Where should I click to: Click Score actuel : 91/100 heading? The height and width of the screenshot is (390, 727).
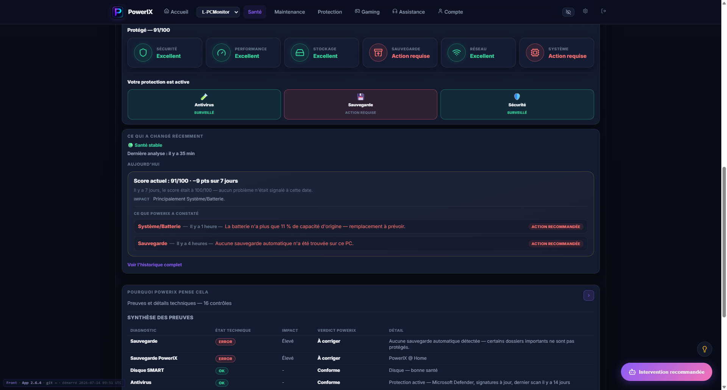(186, 181)
